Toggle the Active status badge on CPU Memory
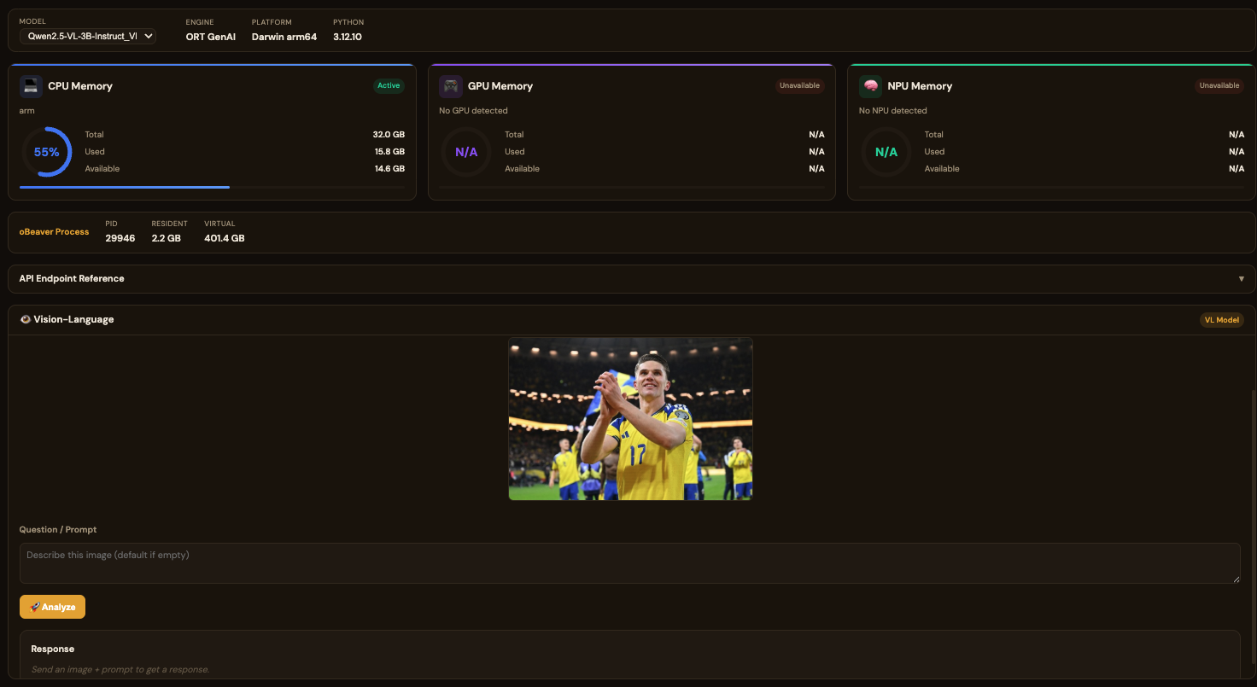The height and width of the screenshot is (687, 1257). click(389, 85)
